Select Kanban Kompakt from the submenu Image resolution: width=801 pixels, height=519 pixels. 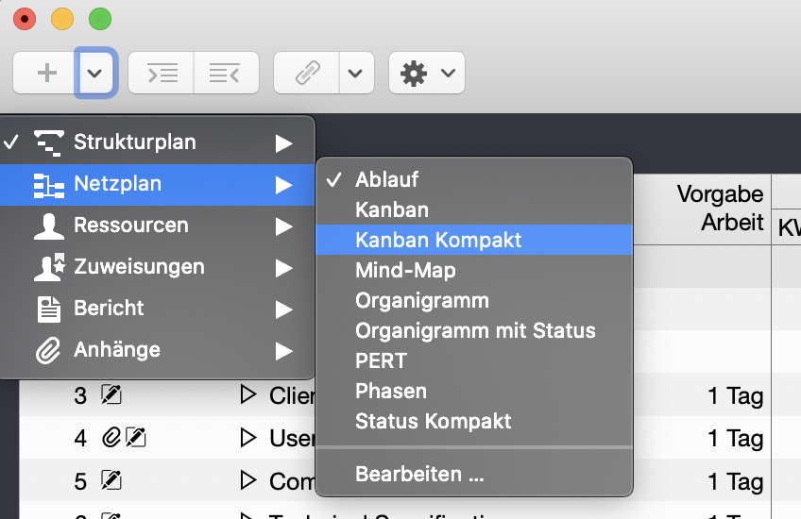point(438,240)
